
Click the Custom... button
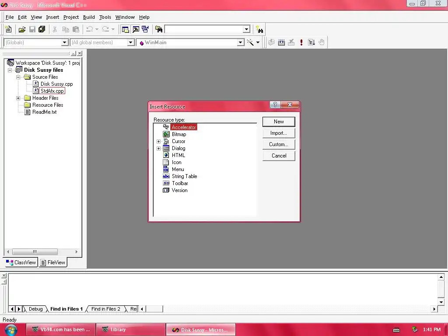pyautogui.click(x=279, y=144)
